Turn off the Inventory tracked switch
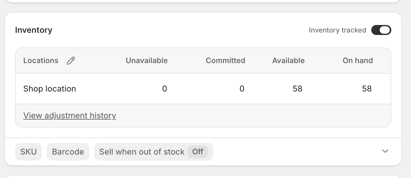 click(381, 30)
